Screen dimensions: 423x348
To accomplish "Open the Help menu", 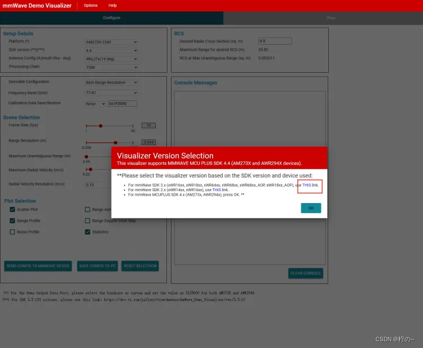I will (112, 6).
